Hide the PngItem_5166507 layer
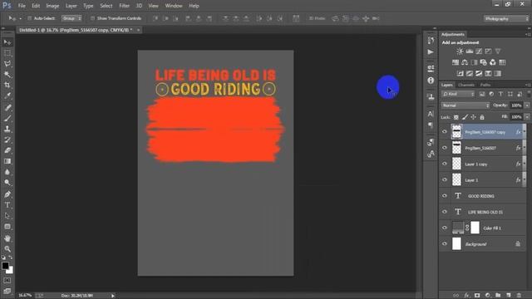 (445, 148)
